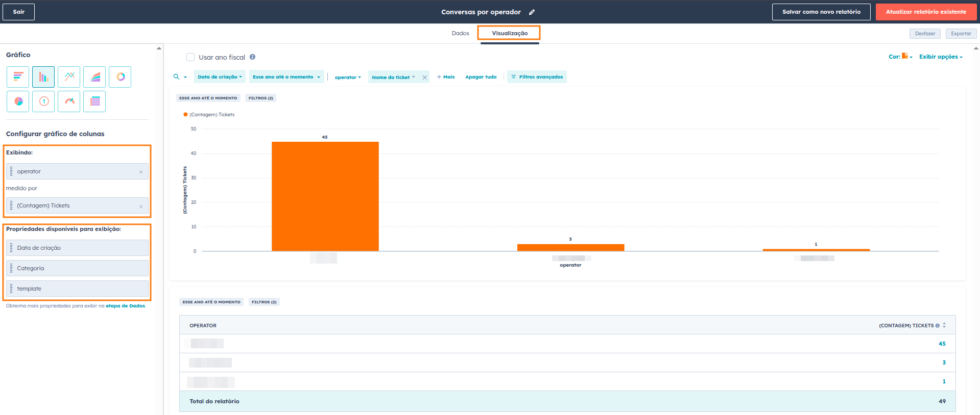Select the horizontal bar chart type

[18, 77]
